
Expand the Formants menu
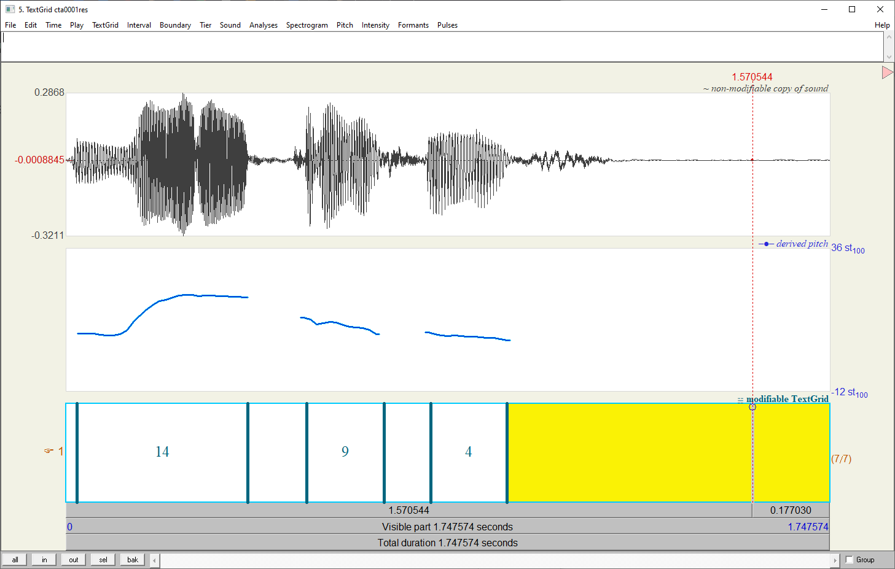pos(413,25)
